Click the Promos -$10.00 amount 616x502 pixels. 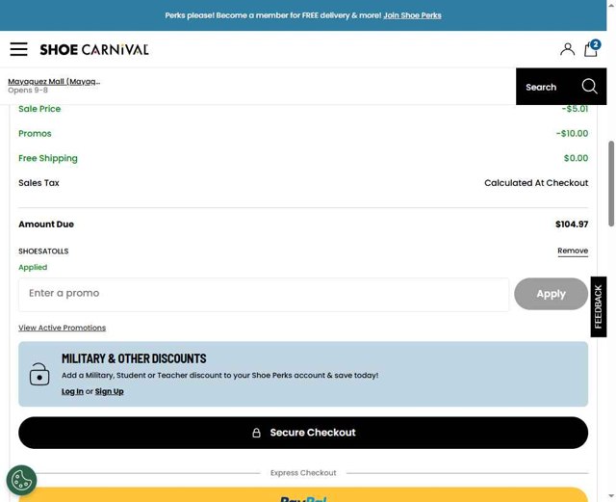tap(572, 133)
